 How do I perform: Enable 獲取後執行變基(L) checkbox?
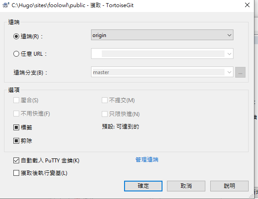coord(16,173)
